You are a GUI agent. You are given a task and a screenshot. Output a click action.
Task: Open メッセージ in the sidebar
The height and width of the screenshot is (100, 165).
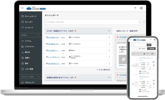click(27, 27)
